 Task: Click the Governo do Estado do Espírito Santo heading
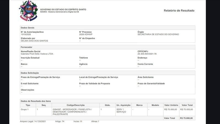63,9
